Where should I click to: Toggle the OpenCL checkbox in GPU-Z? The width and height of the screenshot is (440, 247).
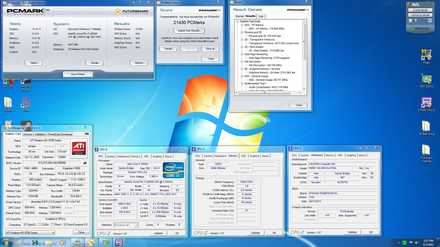point(25,224)
